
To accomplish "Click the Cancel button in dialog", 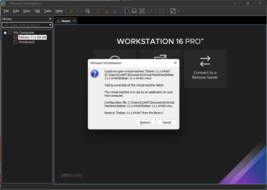I will [x=167, y=122].
